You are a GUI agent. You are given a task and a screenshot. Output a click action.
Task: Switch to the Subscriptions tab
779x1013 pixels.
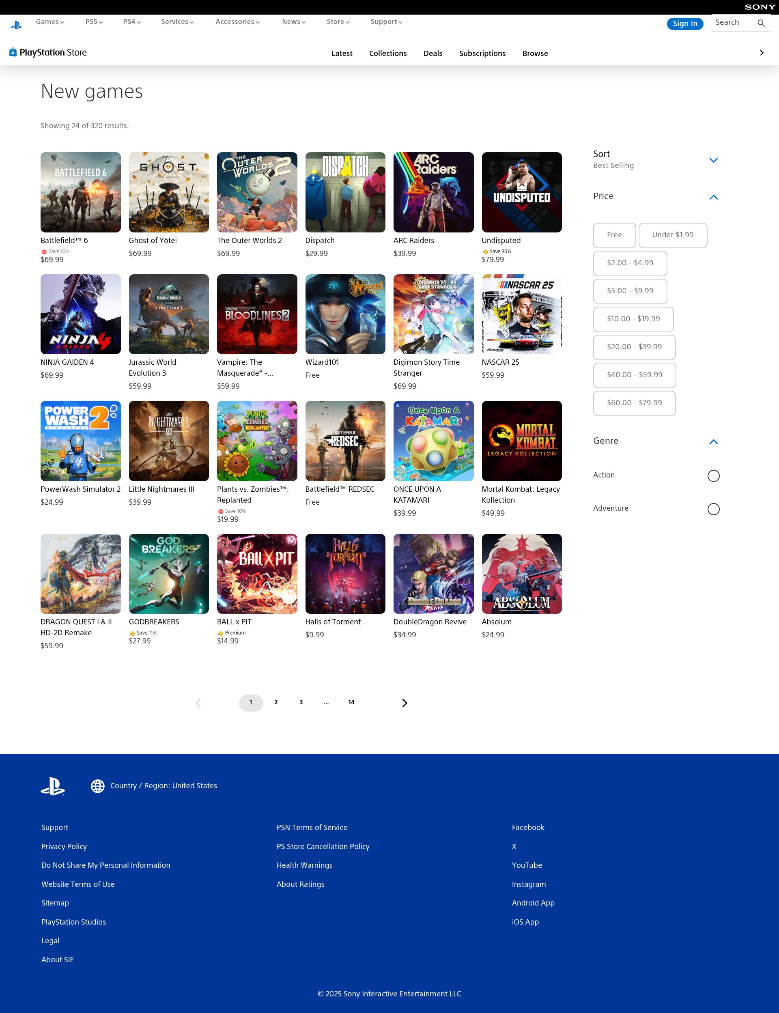tap(482, 53)
